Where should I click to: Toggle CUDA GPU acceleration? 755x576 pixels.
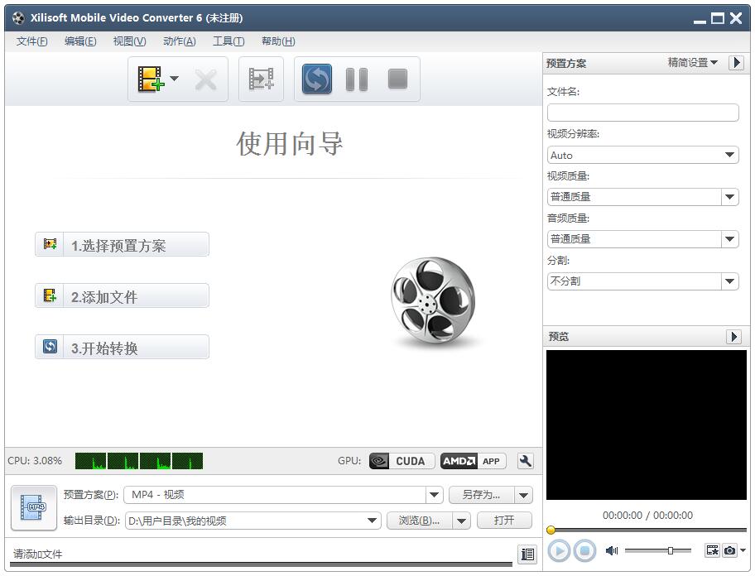click(401, 461)
